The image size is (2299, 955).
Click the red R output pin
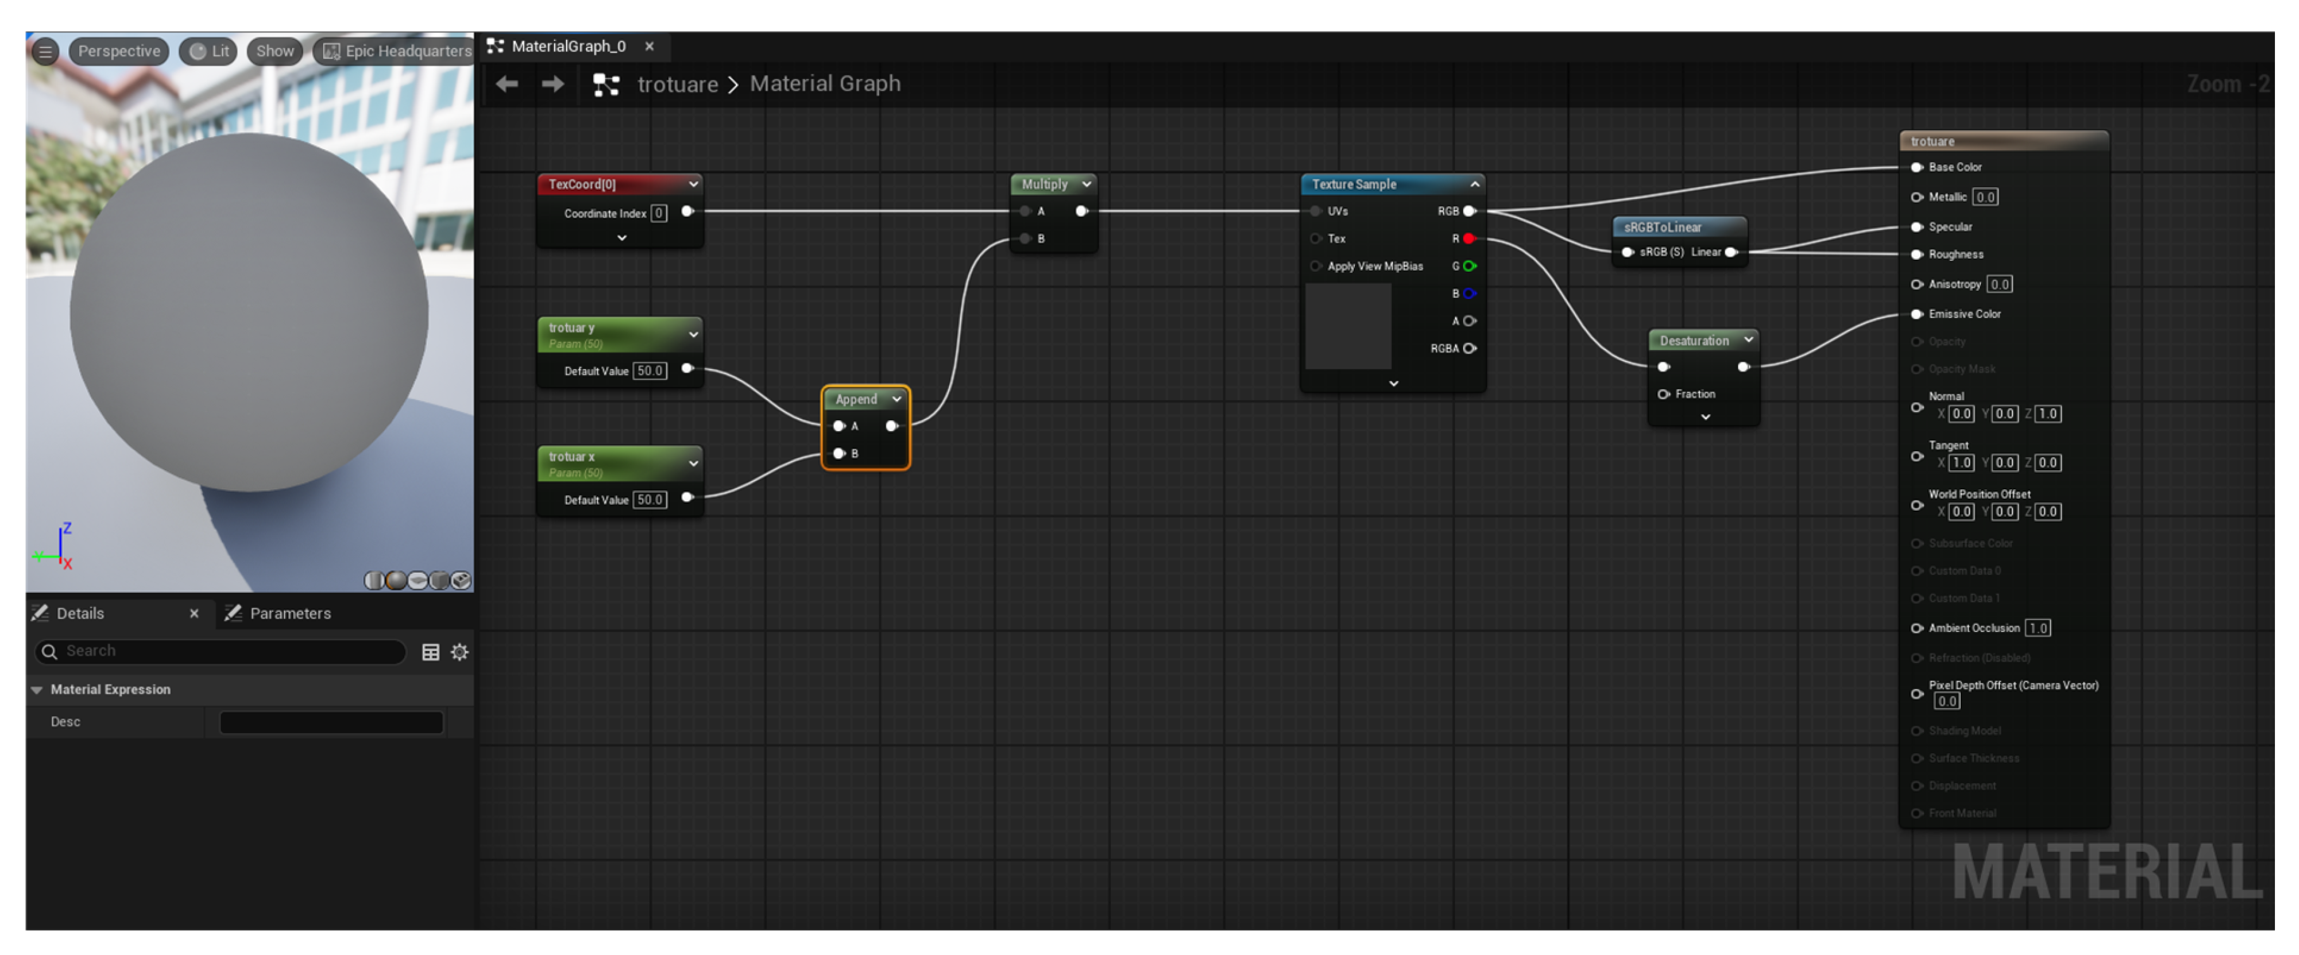1469,239
